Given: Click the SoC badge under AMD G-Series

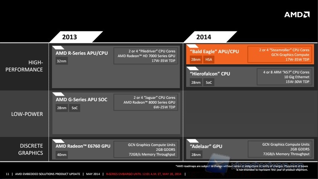Looking at the screenshot, I should pyautogui.click(x=75, y=108).
